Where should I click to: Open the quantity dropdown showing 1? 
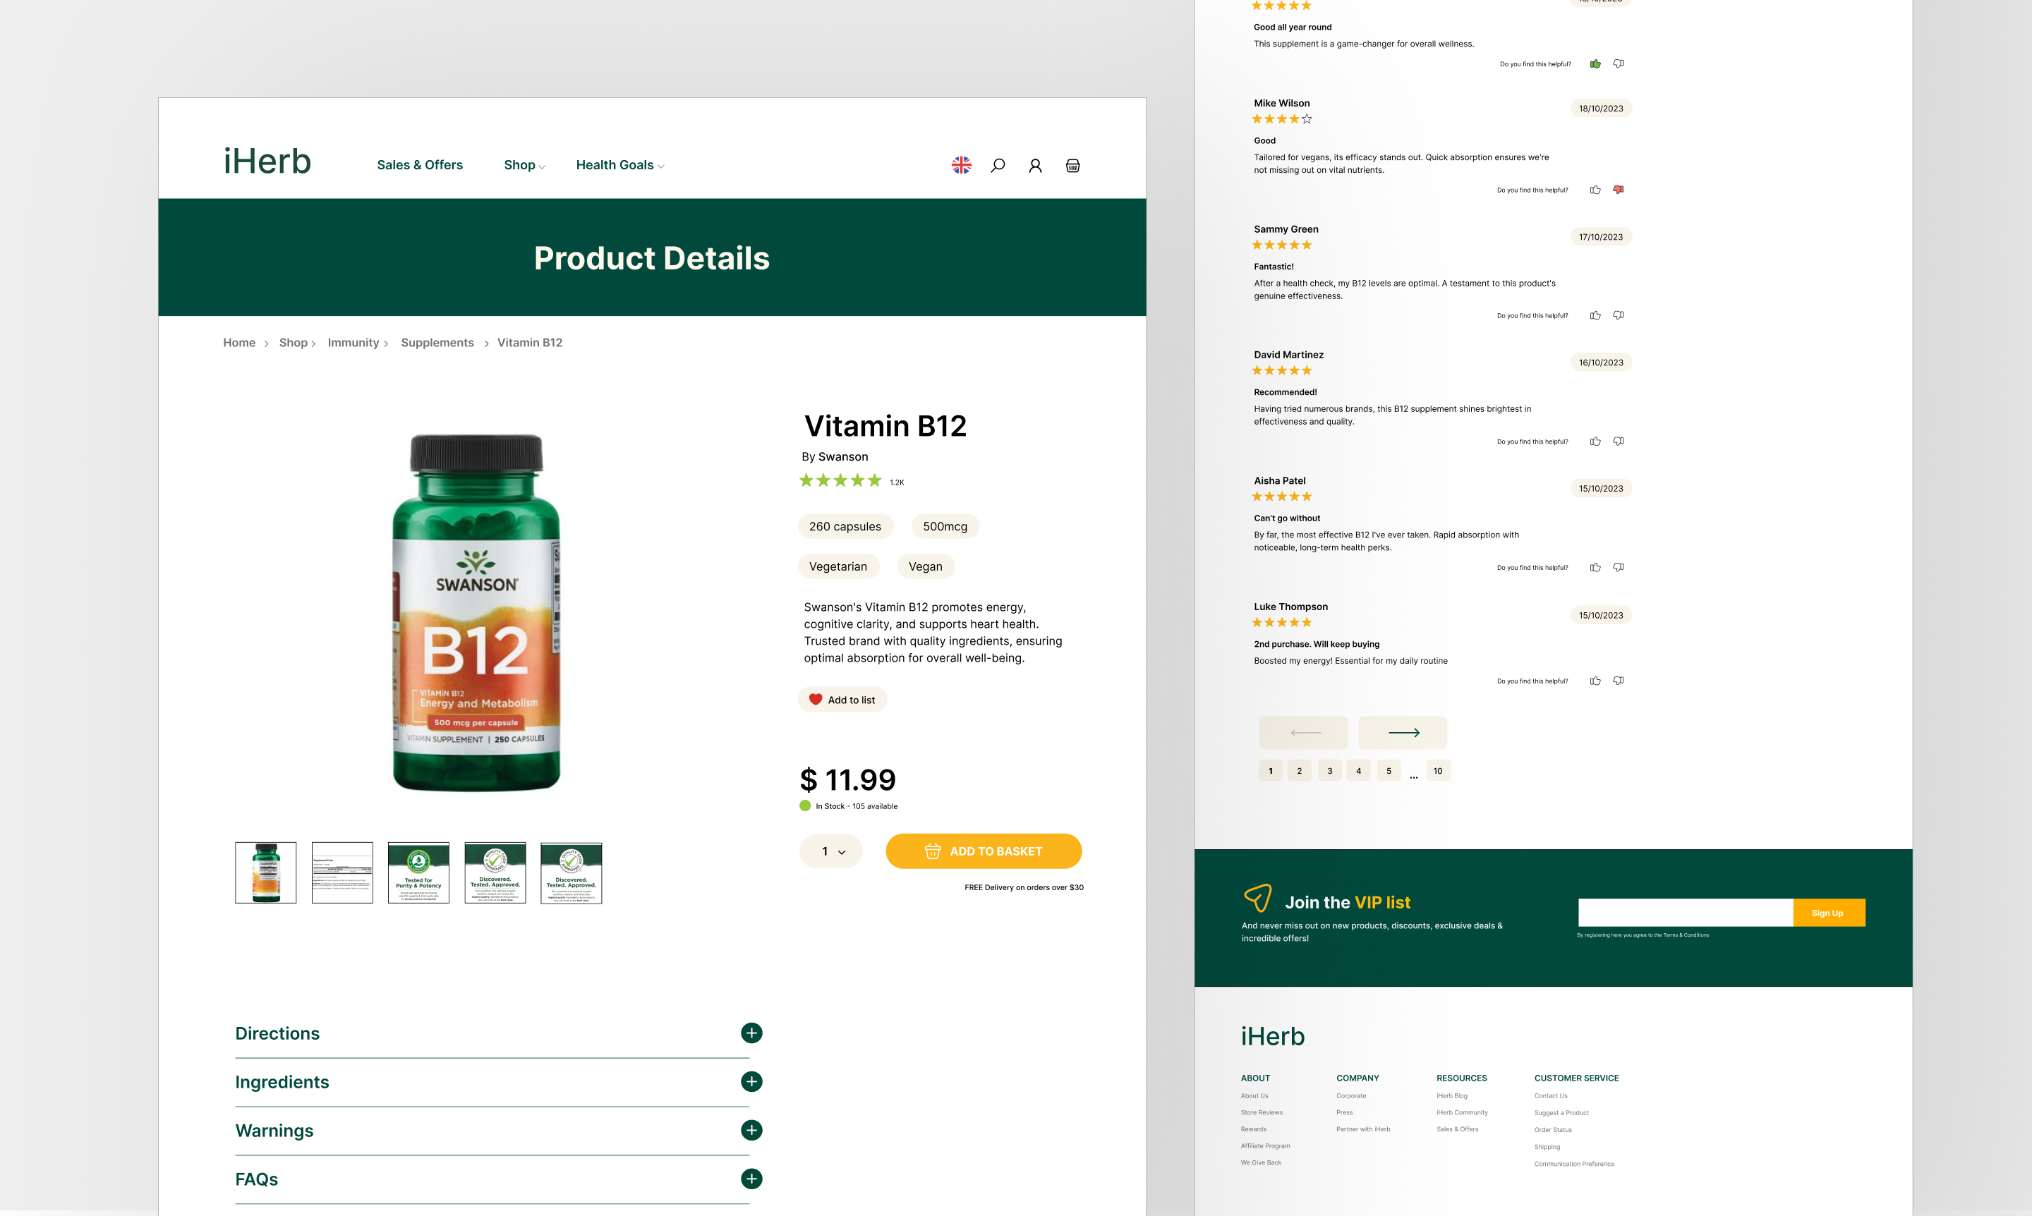click(x=831, y=851)
